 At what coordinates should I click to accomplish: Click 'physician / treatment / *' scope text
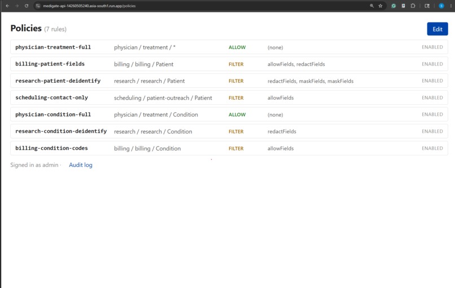pyautogui.click(x=145, y=47)
